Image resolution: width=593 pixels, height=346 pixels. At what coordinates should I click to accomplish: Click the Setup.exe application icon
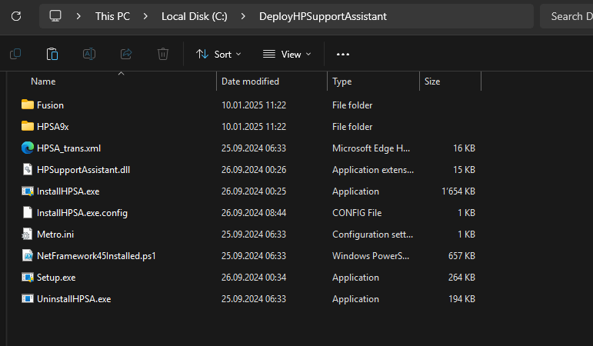tap(28, 277)
